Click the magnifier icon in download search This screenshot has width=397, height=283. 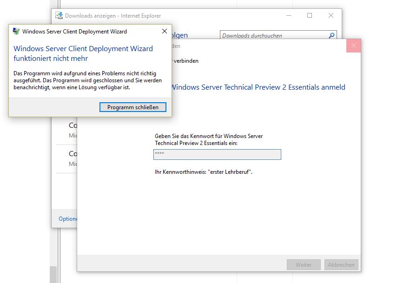pyautogui.click(x=331, y=35)
